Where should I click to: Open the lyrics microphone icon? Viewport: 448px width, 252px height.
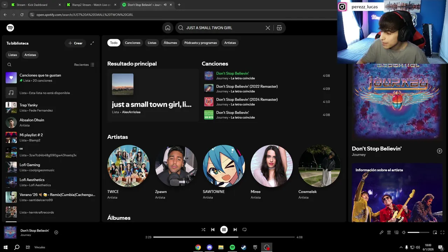[x=381, y=232]
